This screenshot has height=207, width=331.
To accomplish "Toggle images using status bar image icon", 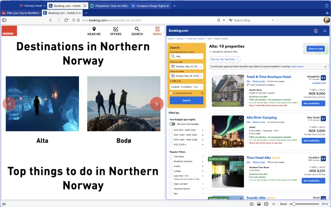I will [x=259, y=204].
